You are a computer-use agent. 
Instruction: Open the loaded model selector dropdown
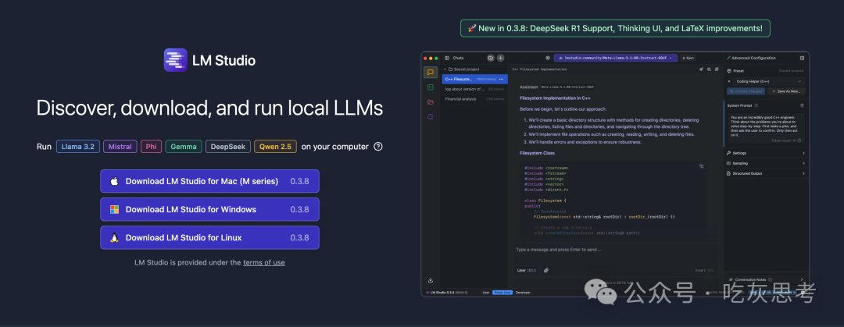click(x=616, y=58)
